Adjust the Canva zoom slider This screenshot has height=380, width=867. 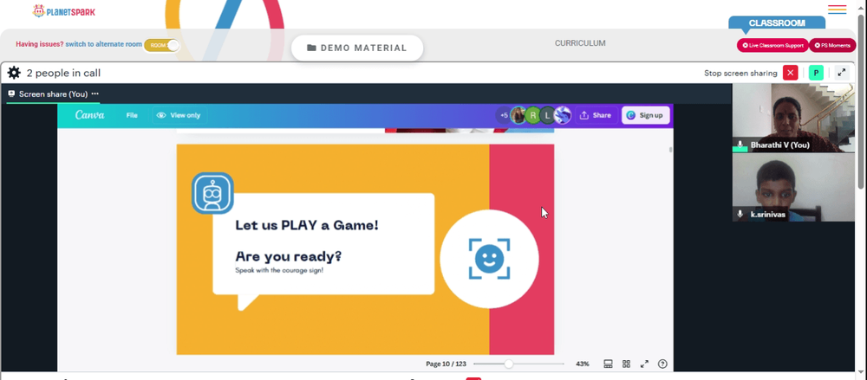(509, 364)
